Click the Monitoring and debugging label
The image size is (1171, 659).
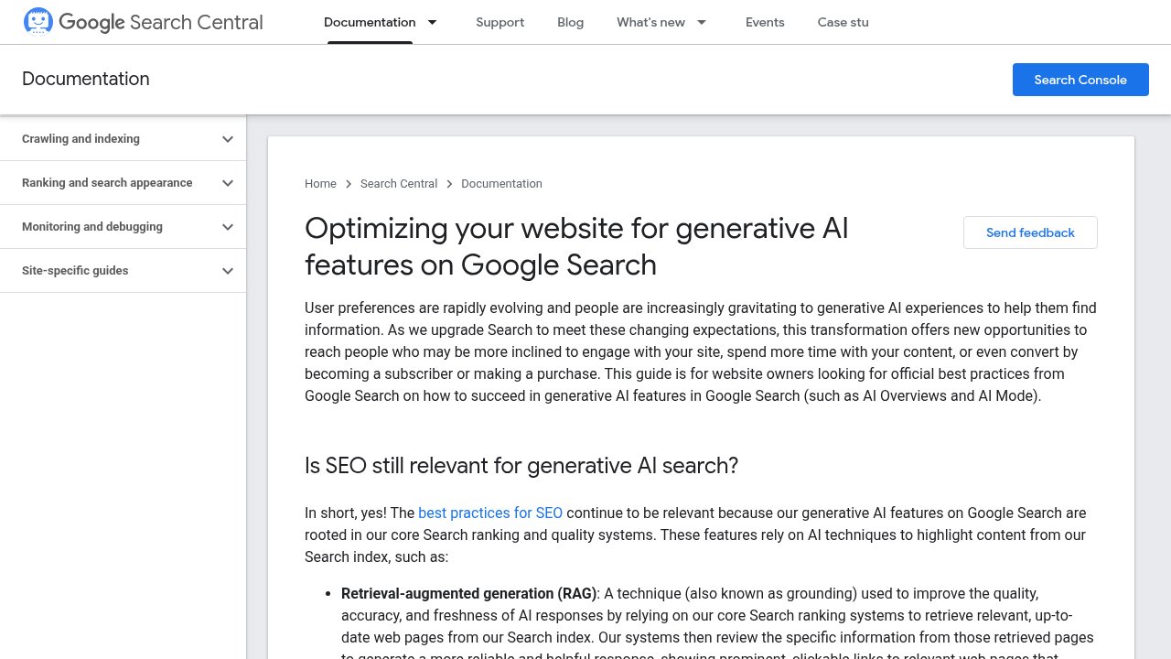coord(92,227)
